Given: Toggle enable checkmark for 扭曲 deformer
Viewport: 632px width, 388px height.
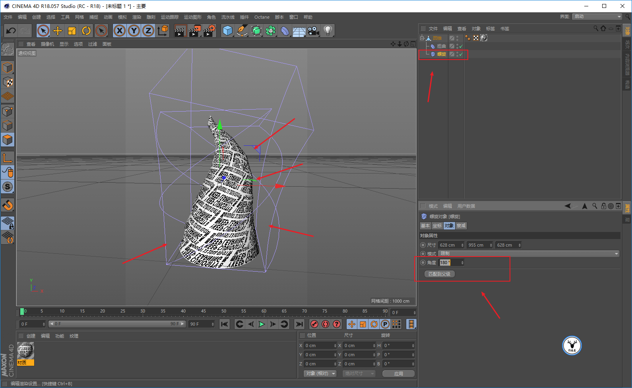Looking at the screenshot, I should (461, 46).
